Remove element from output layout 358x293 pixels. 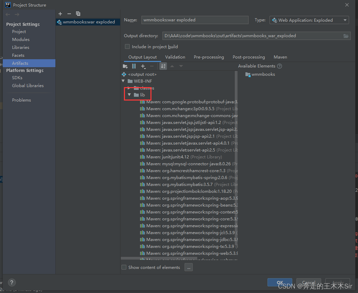[x=152, y=66]
